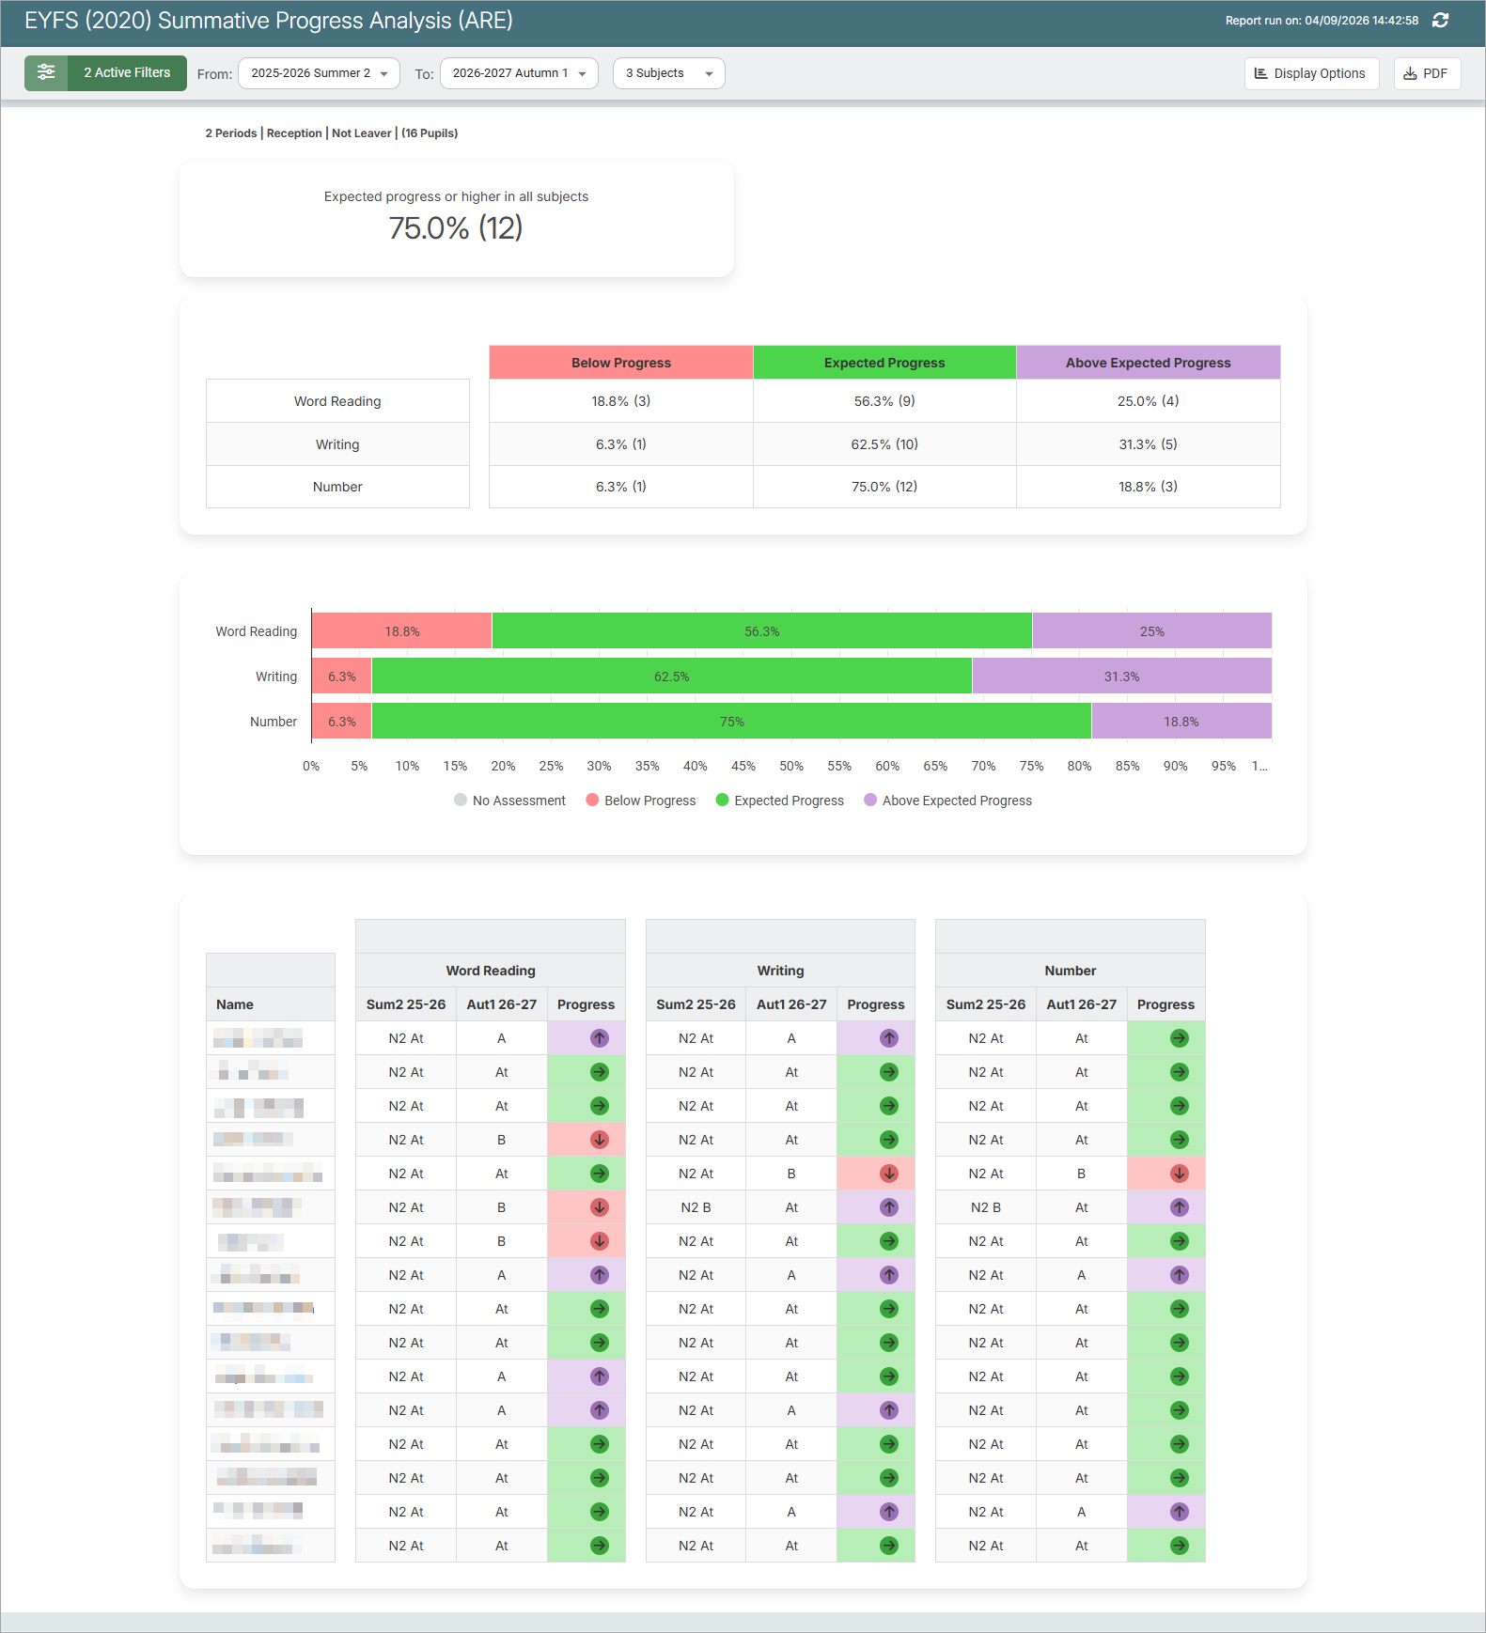Open the To period dropdown 2026-2027 Autumn 1
This screenshot has height=1633, width=1486.
pos(519,73)
